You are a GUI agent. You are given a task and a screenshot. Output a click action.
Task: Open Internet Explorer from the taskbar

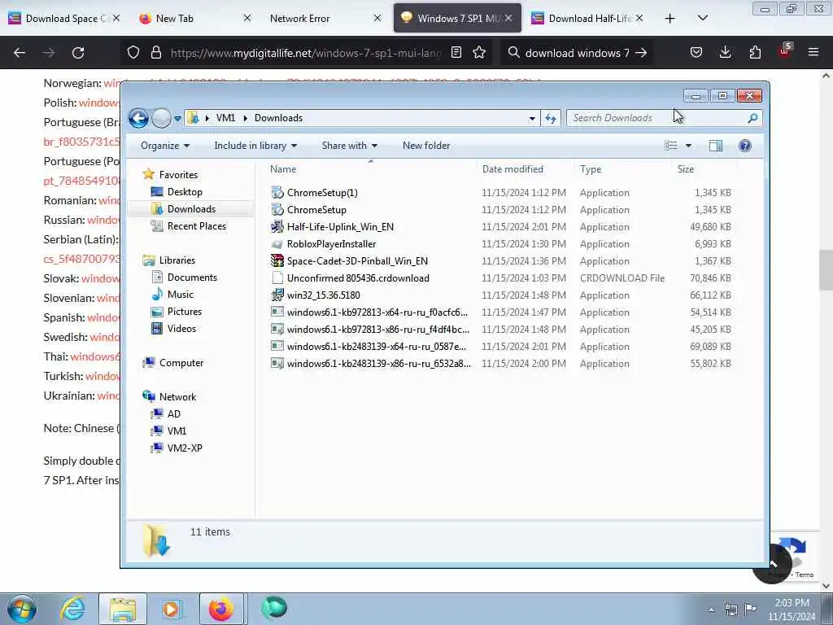pos(72,609)
